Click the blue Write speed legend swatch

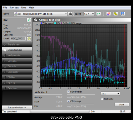point(41,23)
